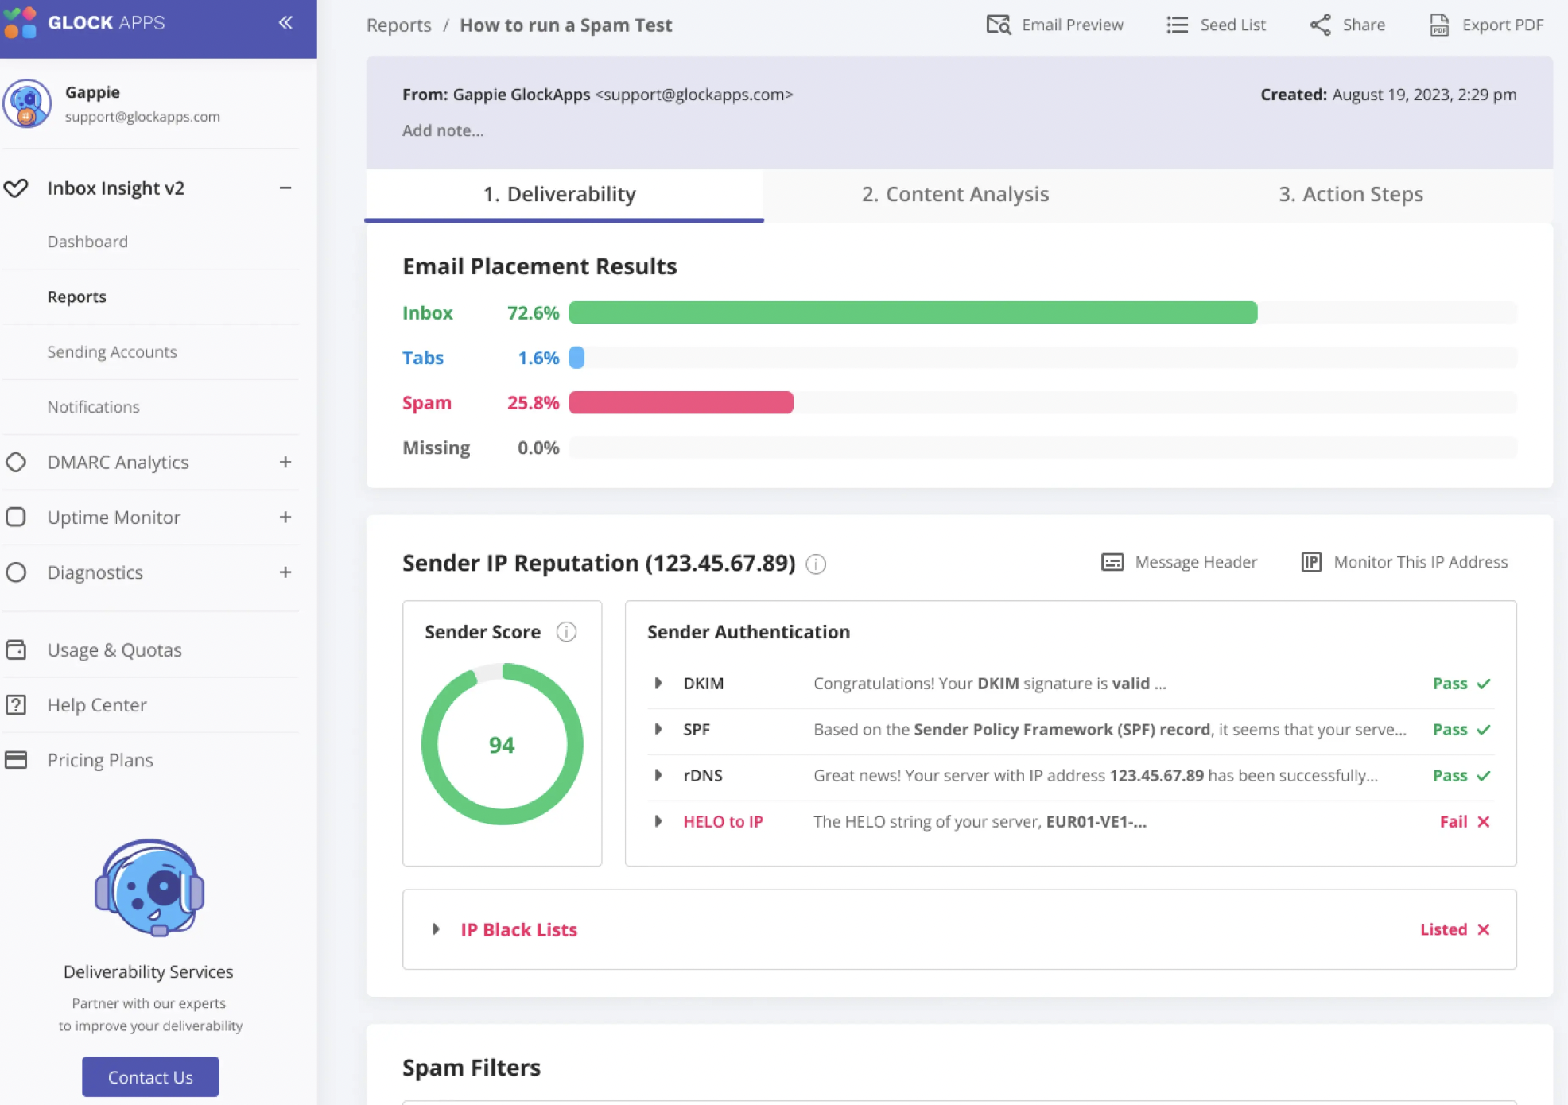The image size is (1568, 1105).
Task: Expand the HELO to IP details
Action: pos(658,821)
